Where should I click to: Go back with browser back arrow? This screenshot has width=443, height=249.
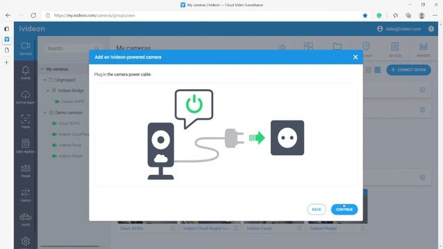click(8, 15)
